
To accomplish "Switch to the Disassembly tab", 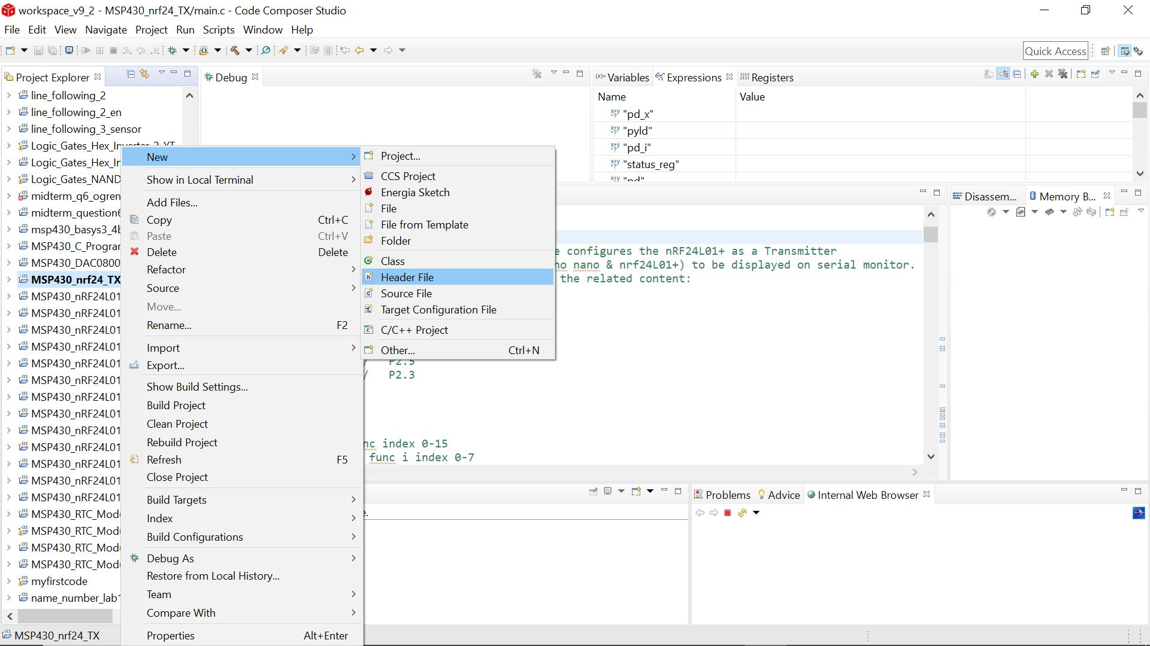I will 985,196.
